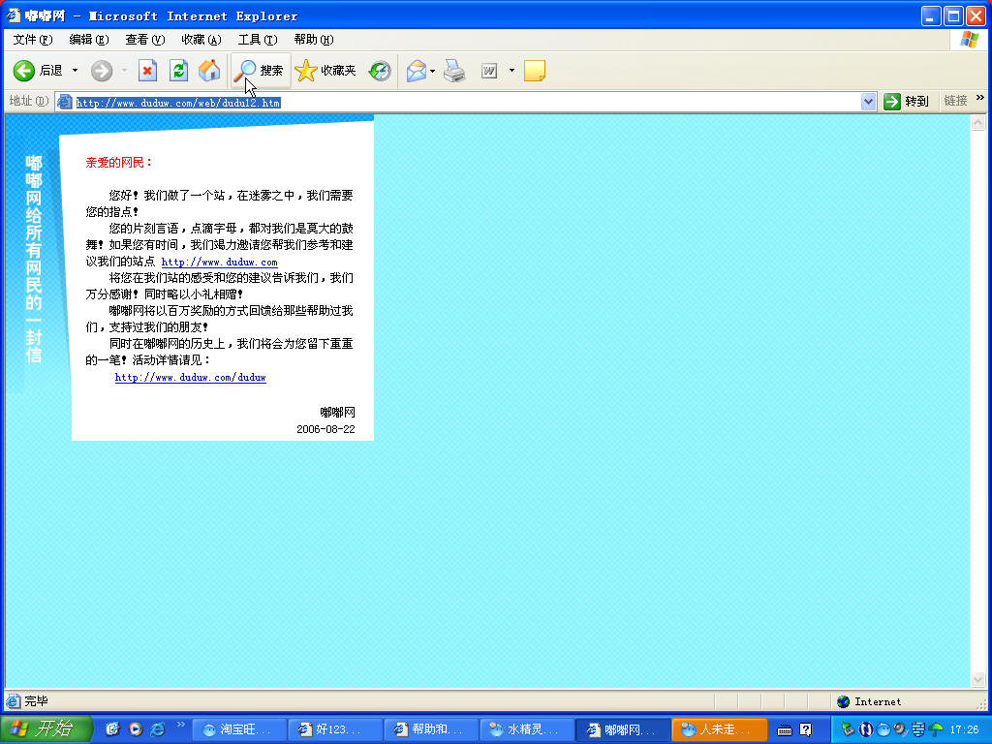992x744 pixels.
Task: Click the green umbrella tray icon
Action: pyautogui.click(x=936, y=729)
